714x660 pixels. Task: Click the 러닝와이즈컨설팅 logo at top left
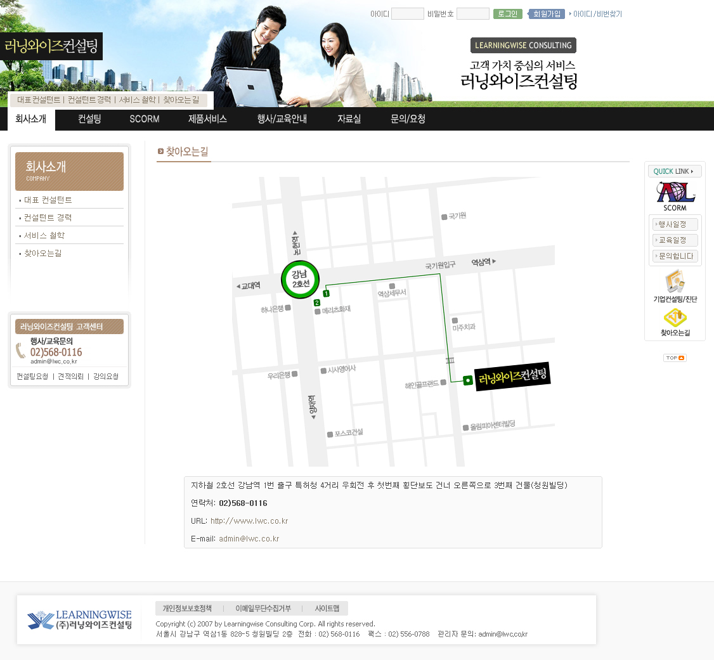51,46
